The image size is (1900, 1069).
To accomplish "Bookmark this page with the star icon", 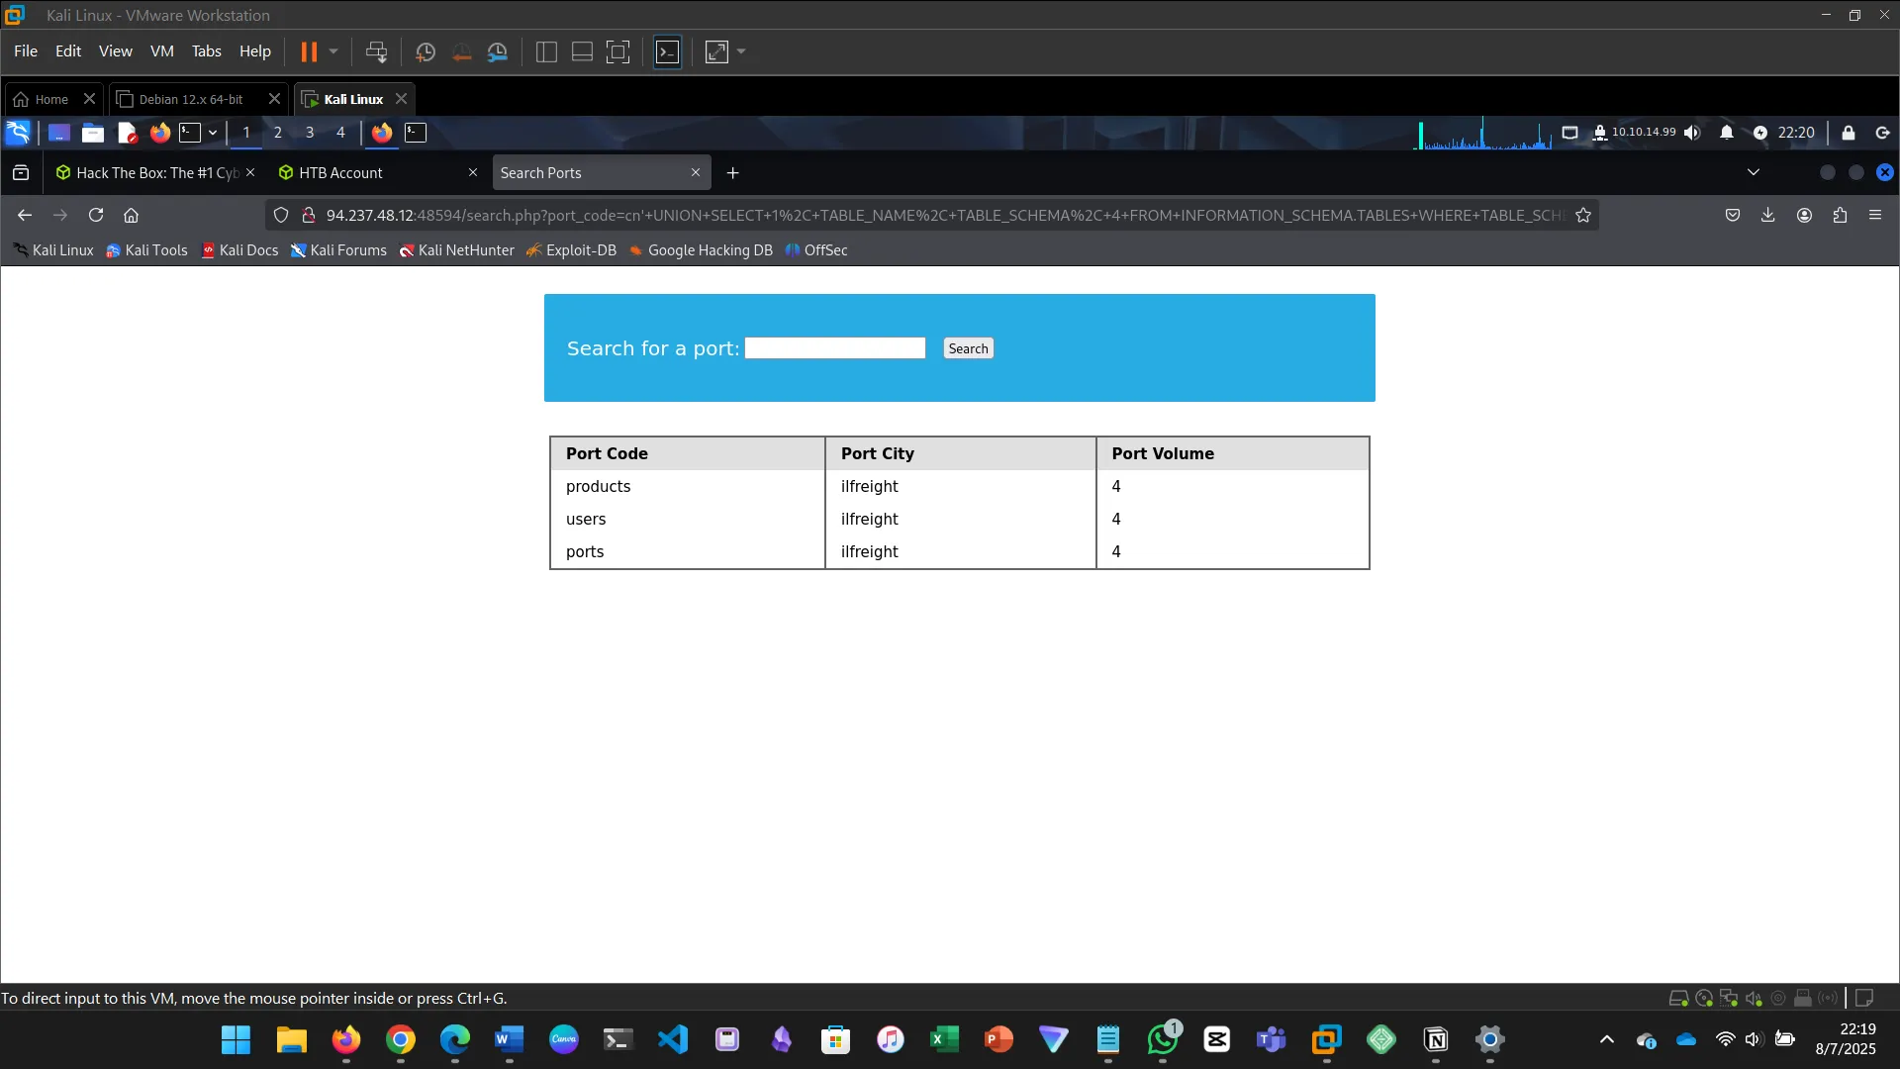I will pyautogui.click(x=1583, y=215).
